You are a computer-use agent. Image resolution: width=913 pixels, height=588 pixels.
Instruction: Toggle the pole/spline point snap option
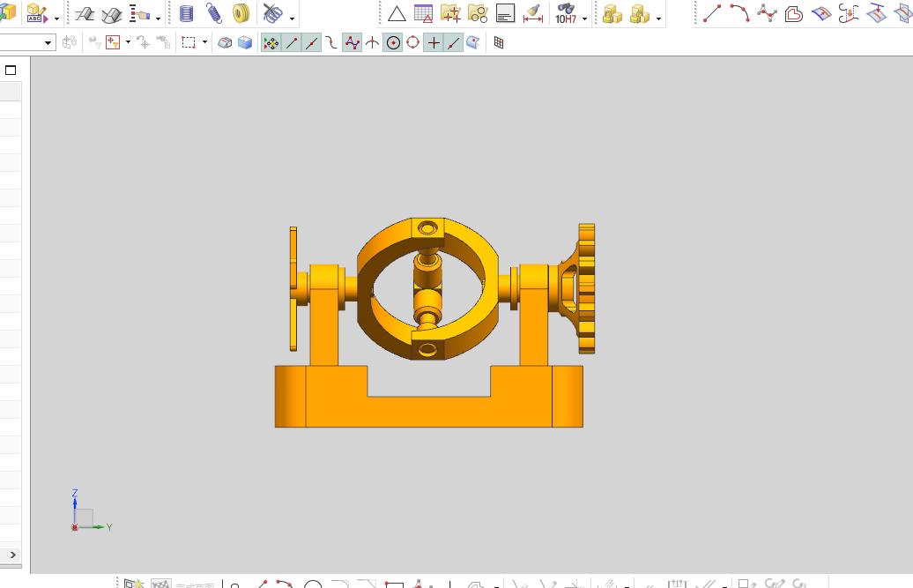pos(353,43)
